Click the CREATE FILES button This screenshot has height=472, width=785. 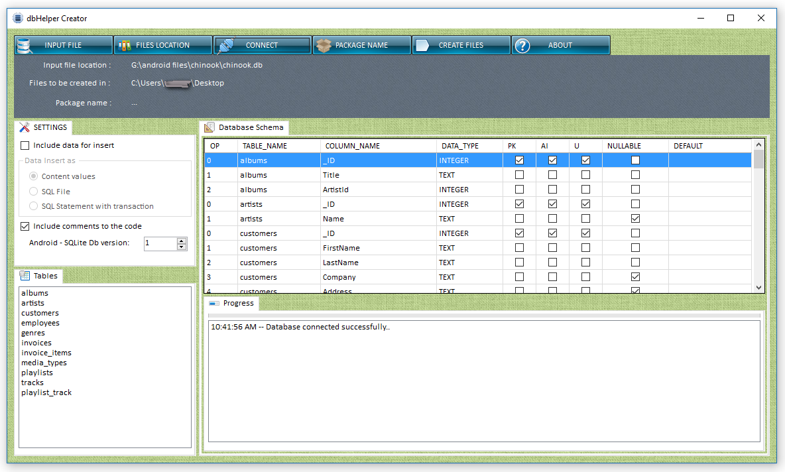tap(461, 45)
